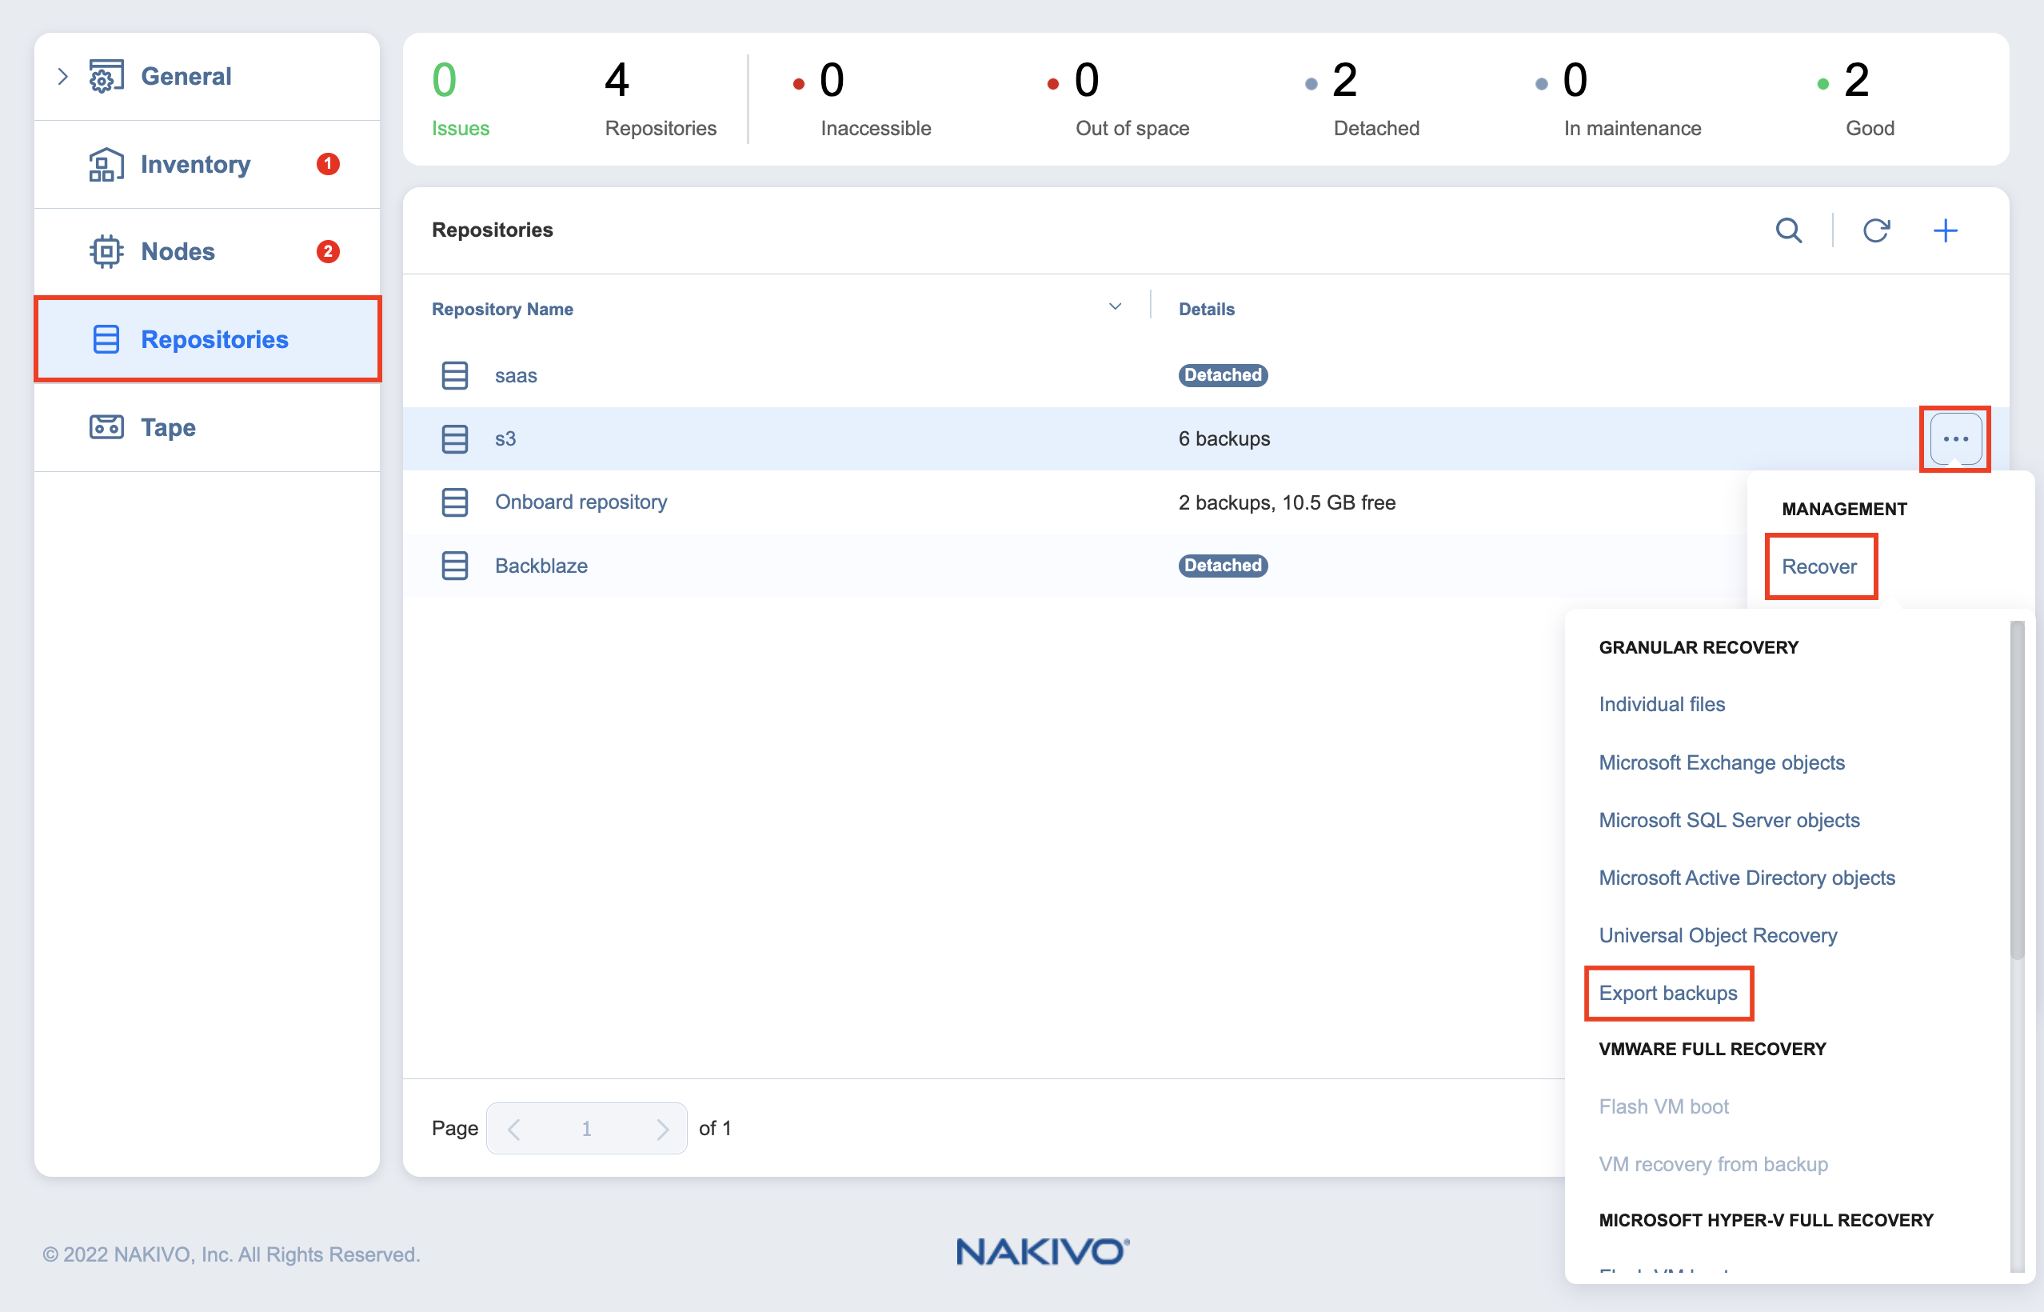This screenshot has width=2044, height=1312.
Task: Click the General settings gear icon
Action: [106, 77]
